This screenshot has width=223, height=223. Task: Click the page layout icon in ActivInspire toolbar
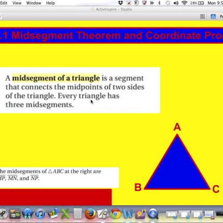tap(202, 17)
